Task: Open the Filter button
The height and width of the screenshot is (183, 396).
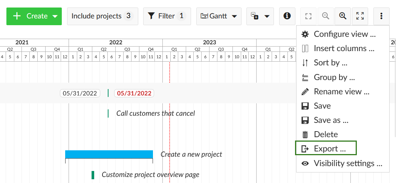Action: click(167, 16)
